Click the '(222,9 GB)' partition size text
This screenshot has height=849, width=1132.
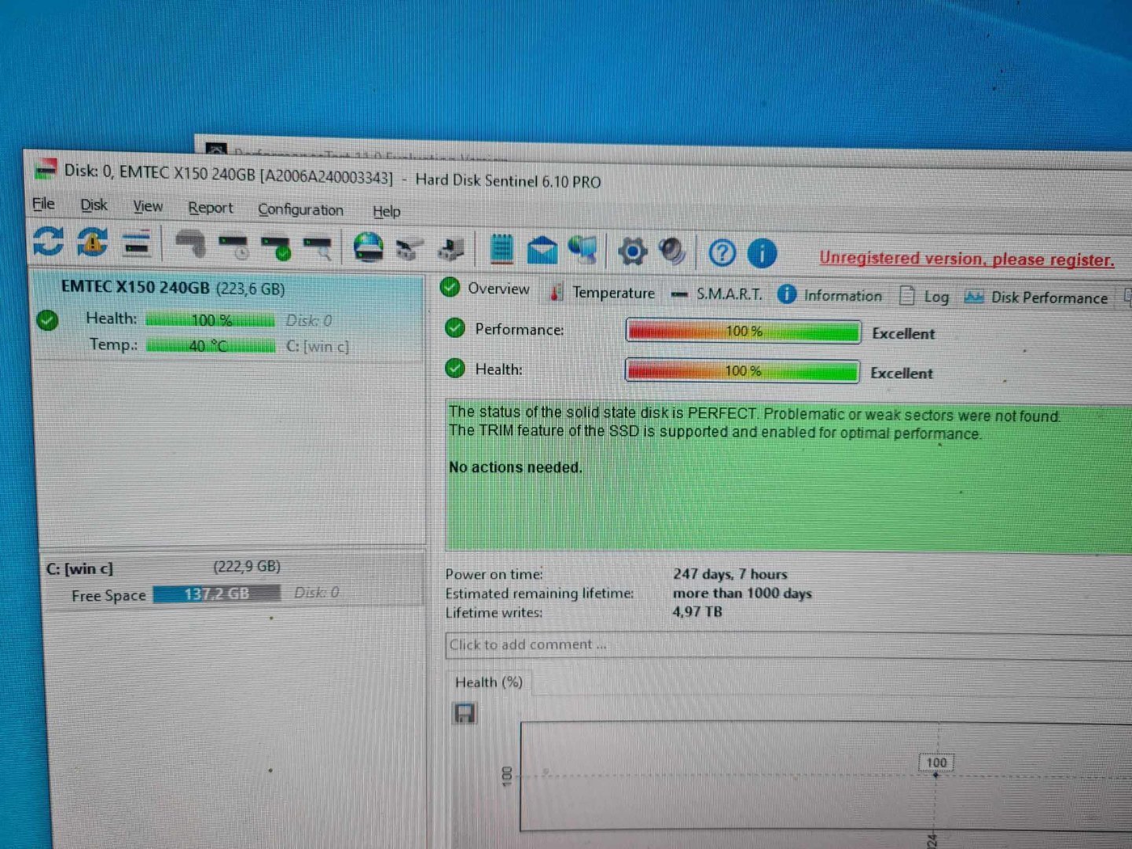pyautogui.click(x=247, y=566)
